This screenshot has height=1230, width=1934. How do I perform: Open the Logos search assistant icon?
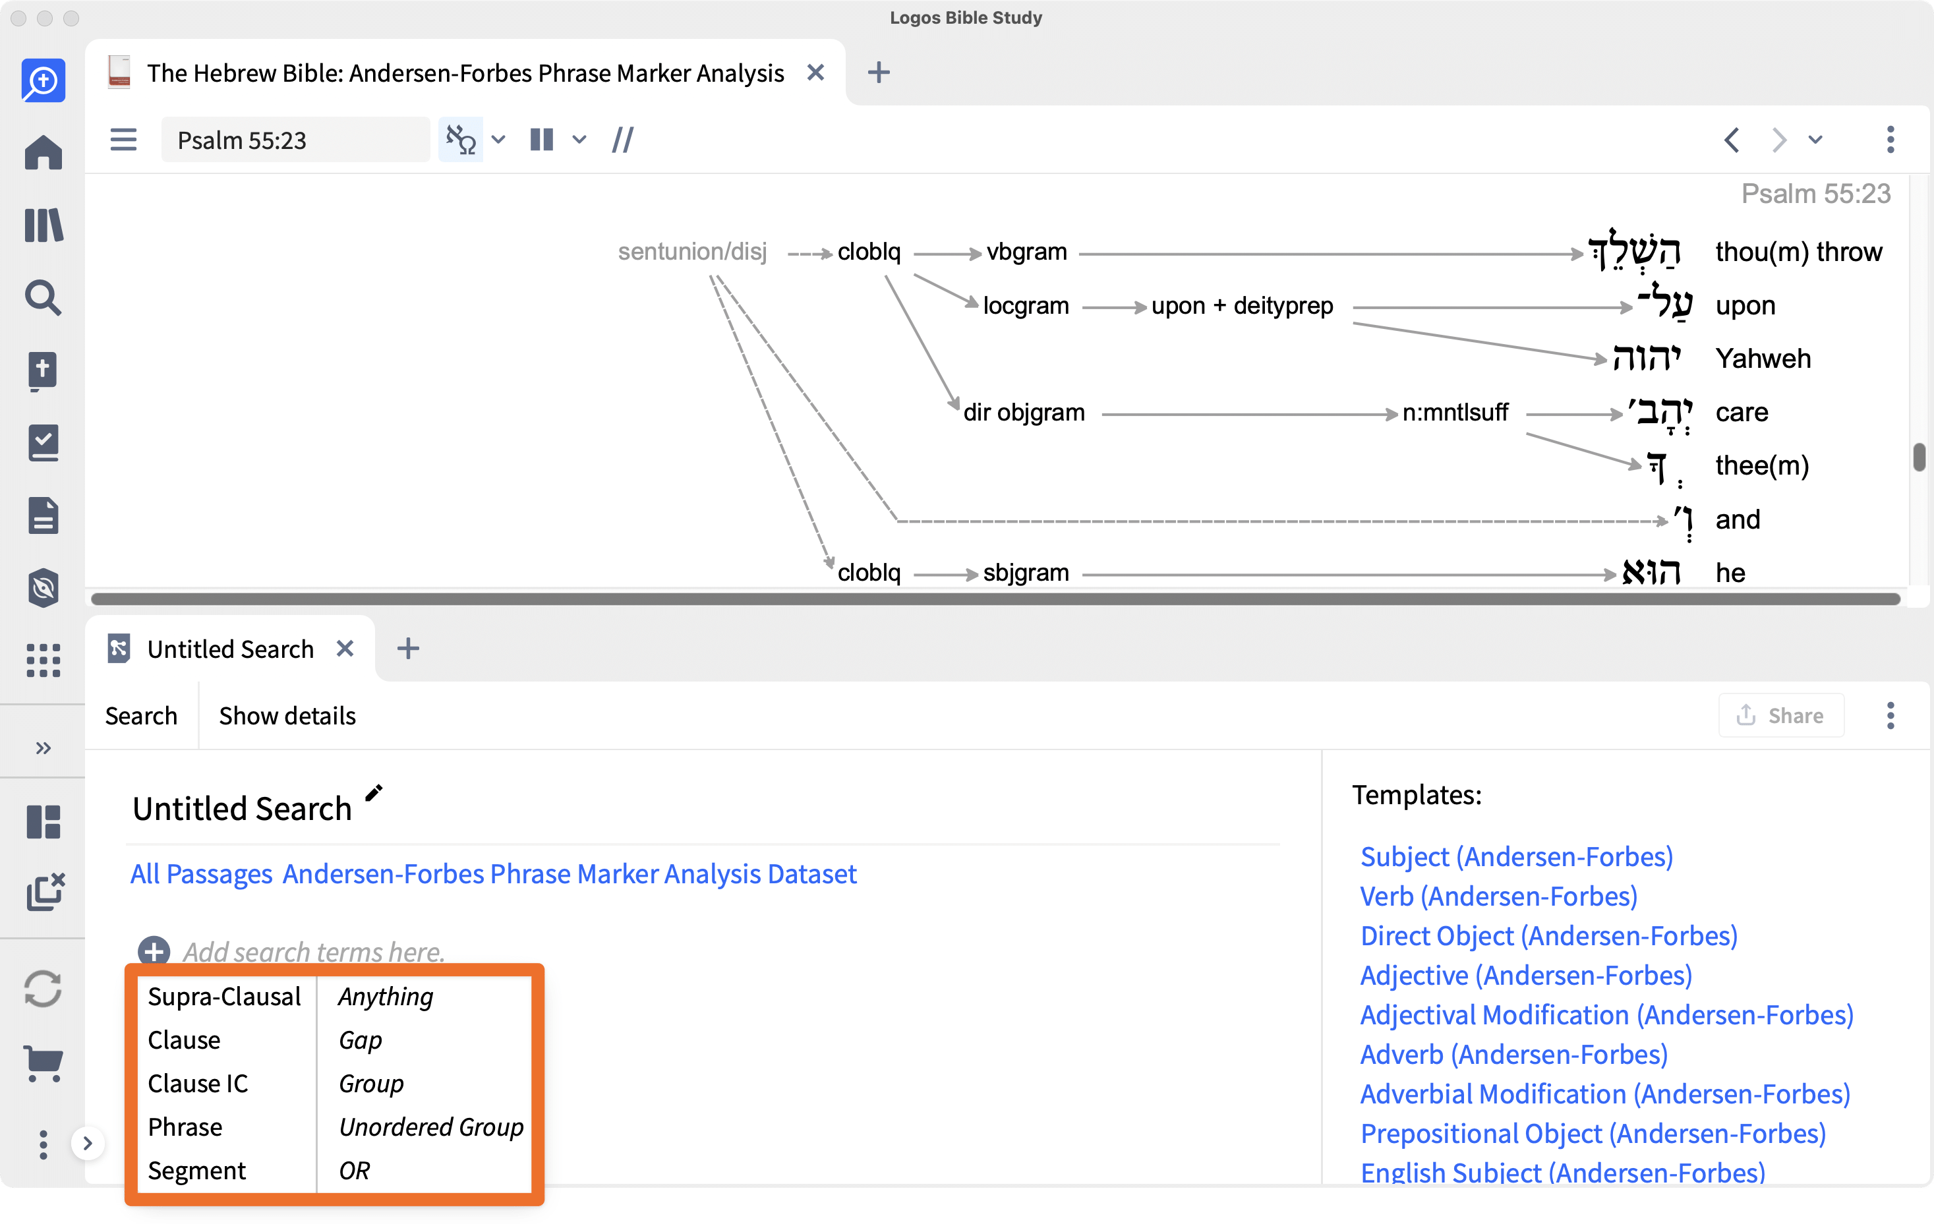point(44,80)
